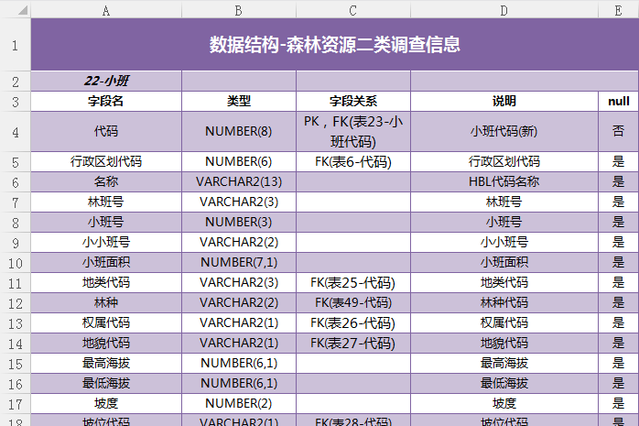This screenshot has height=426, width=639.
Task: Select the 字段关系 header cell
Action: pyautogui.click(x=352, y=101)
